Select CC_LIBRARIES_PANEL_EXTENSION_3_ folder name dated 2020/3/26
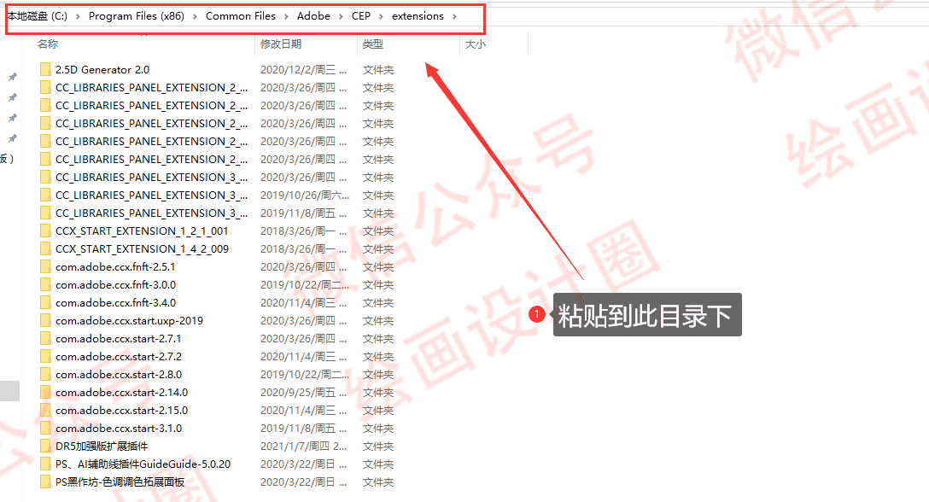 152,178
